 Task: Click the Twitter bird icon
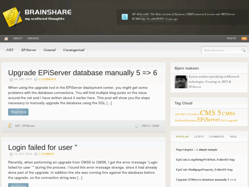pyautogui.click(x=125, y=17)
